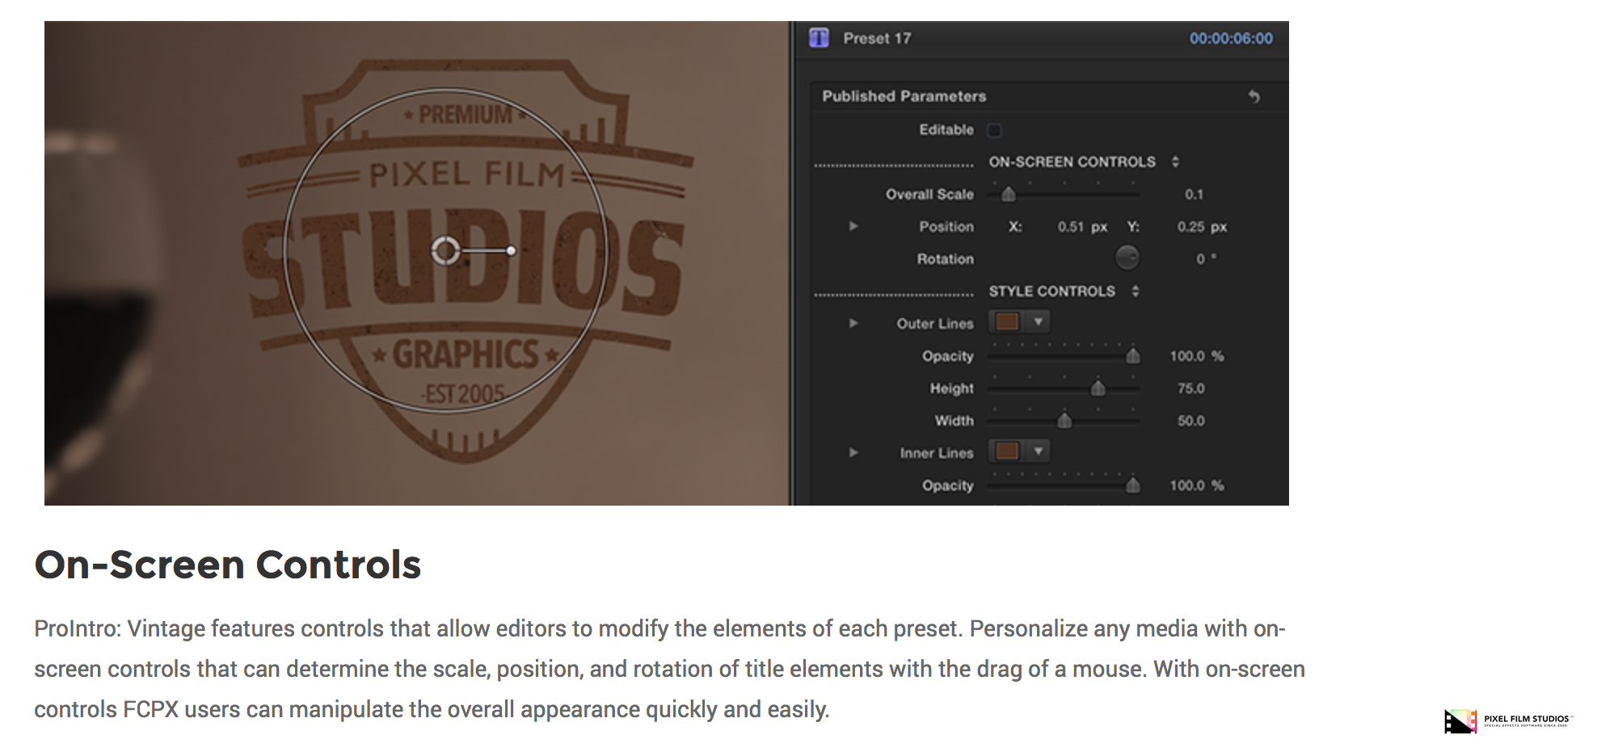Viewport: 1597px width, 756px height.
Task: Click the Inner Lines brown color swatch
Action: [x=1007, y=451]
